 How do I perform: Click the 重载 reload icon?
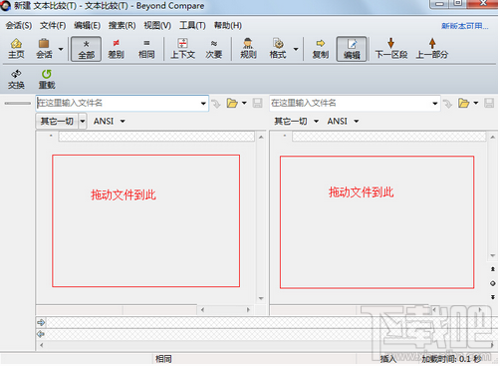(47, 79)
